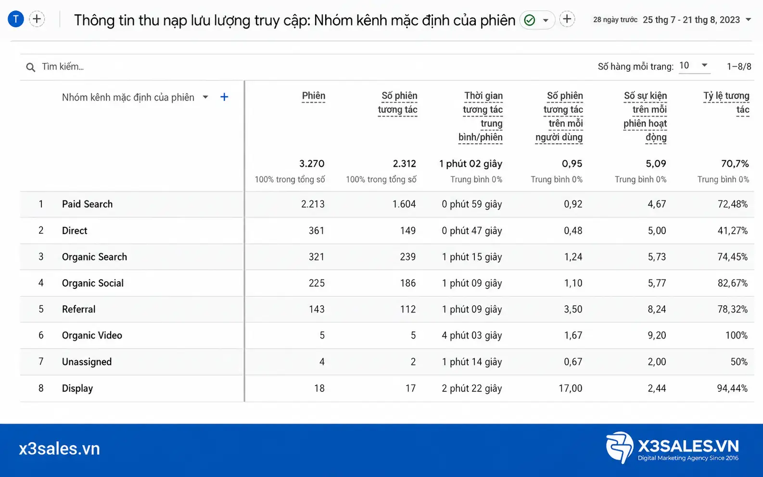Click the 1 phút 15 giây value for Organic Search

pyautogui.click(x=472, y=257)
